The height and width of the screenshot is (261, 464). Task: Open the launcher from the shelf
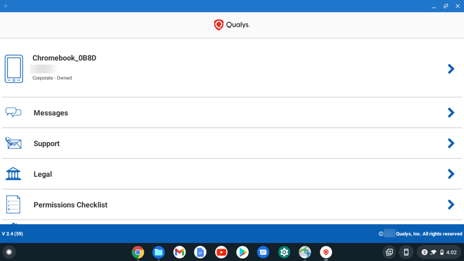(9, 252)
